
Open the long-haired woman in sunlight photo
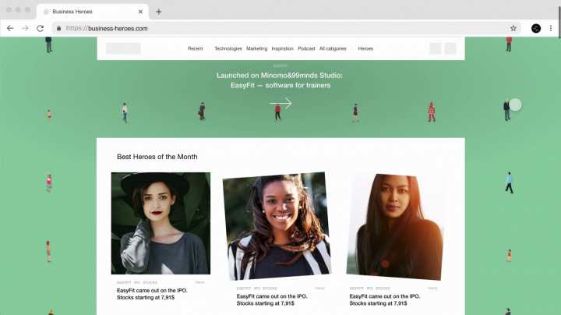395,227
